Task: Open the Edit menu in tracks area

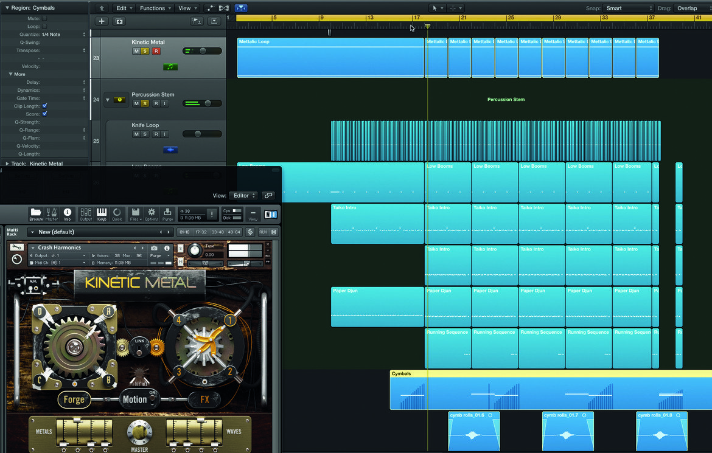Action: click(x=124, y=8)
